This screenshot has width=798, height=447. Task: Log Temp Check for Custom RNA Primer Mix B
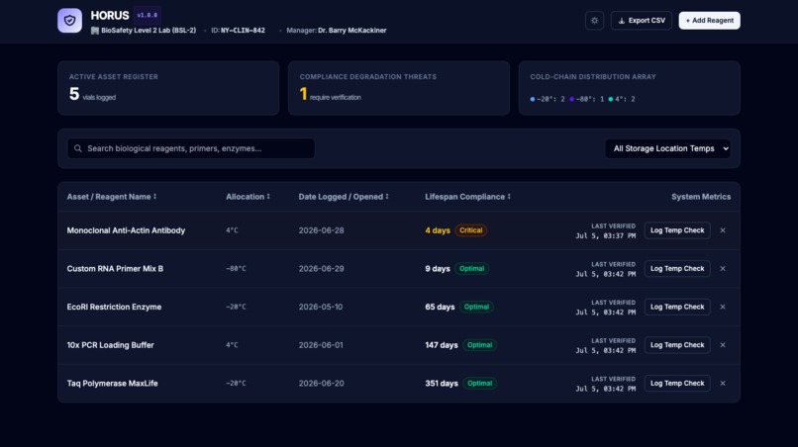[x=677, y=269]
